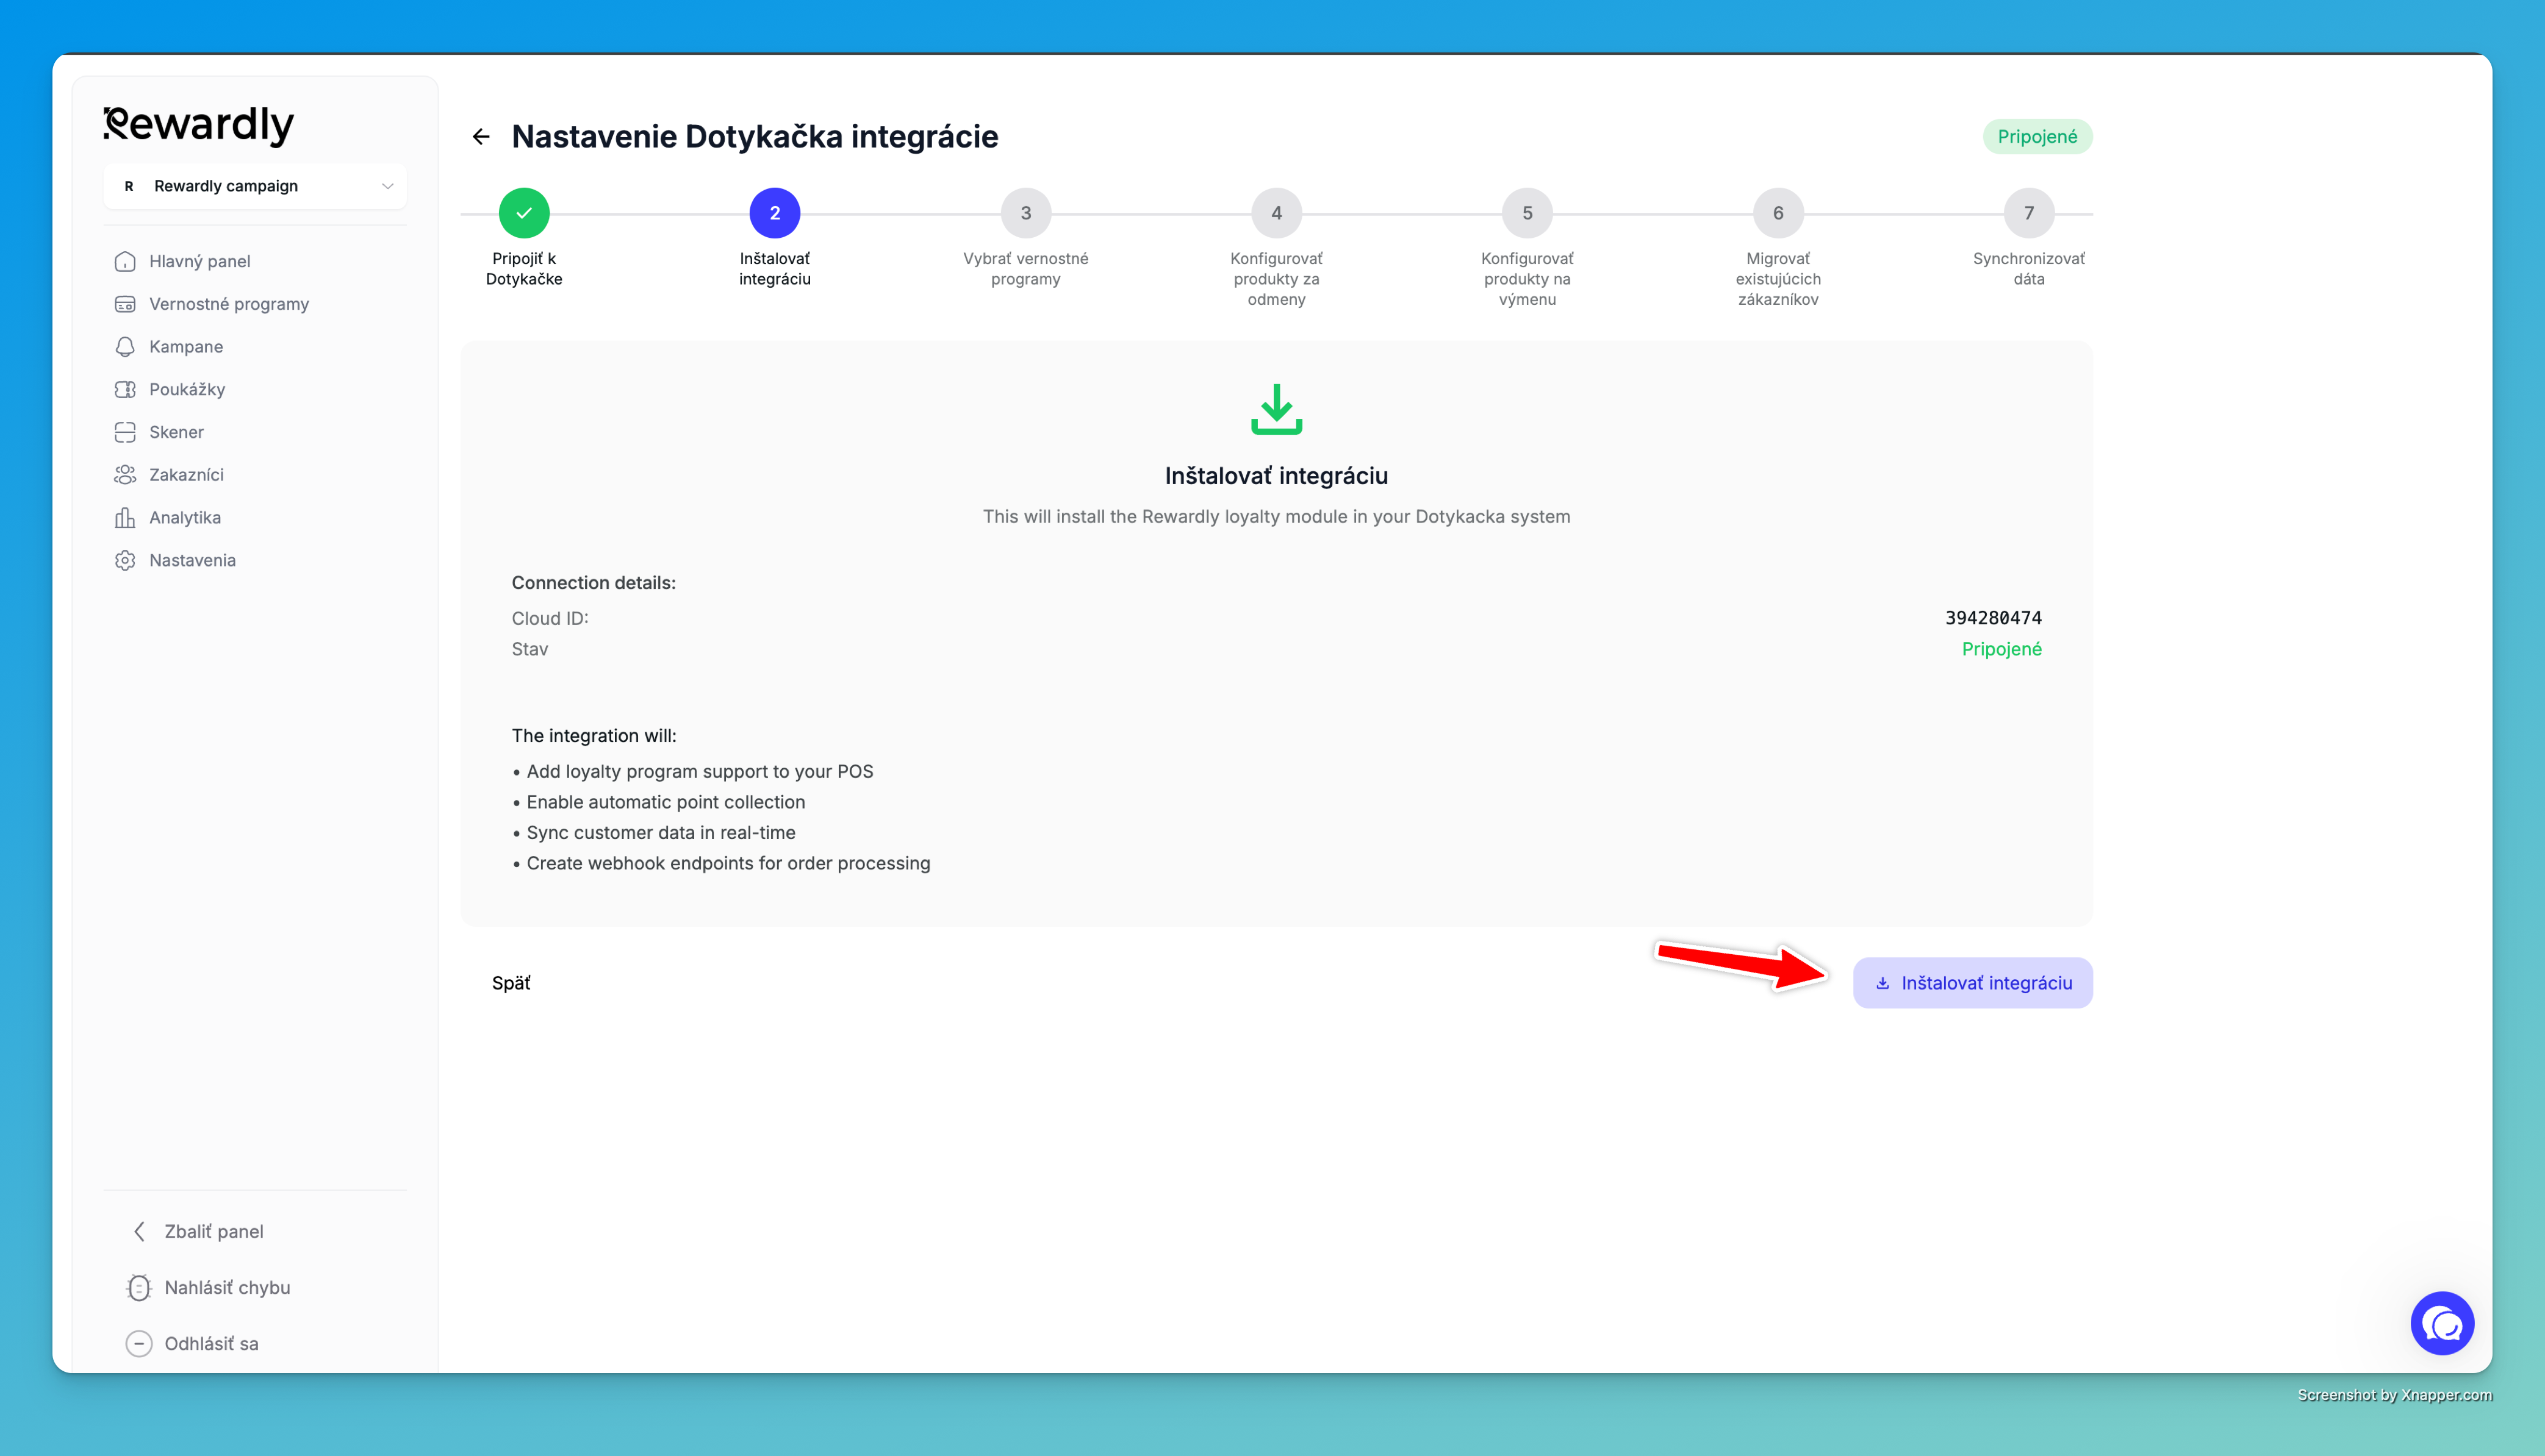Click the green download icon in card

1277,409
